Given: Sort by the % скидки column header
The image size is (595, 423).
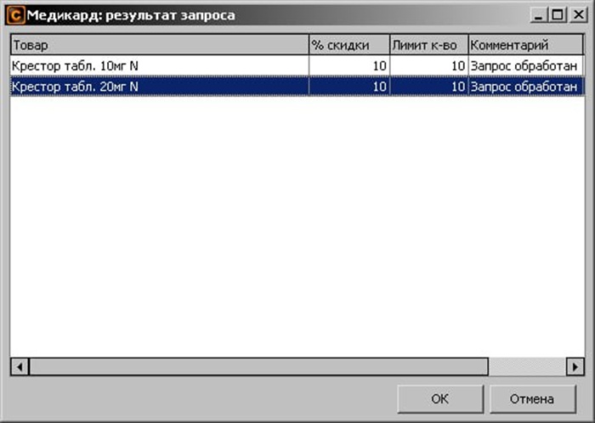Looking at the screenshot, I should tap(348, 44).
